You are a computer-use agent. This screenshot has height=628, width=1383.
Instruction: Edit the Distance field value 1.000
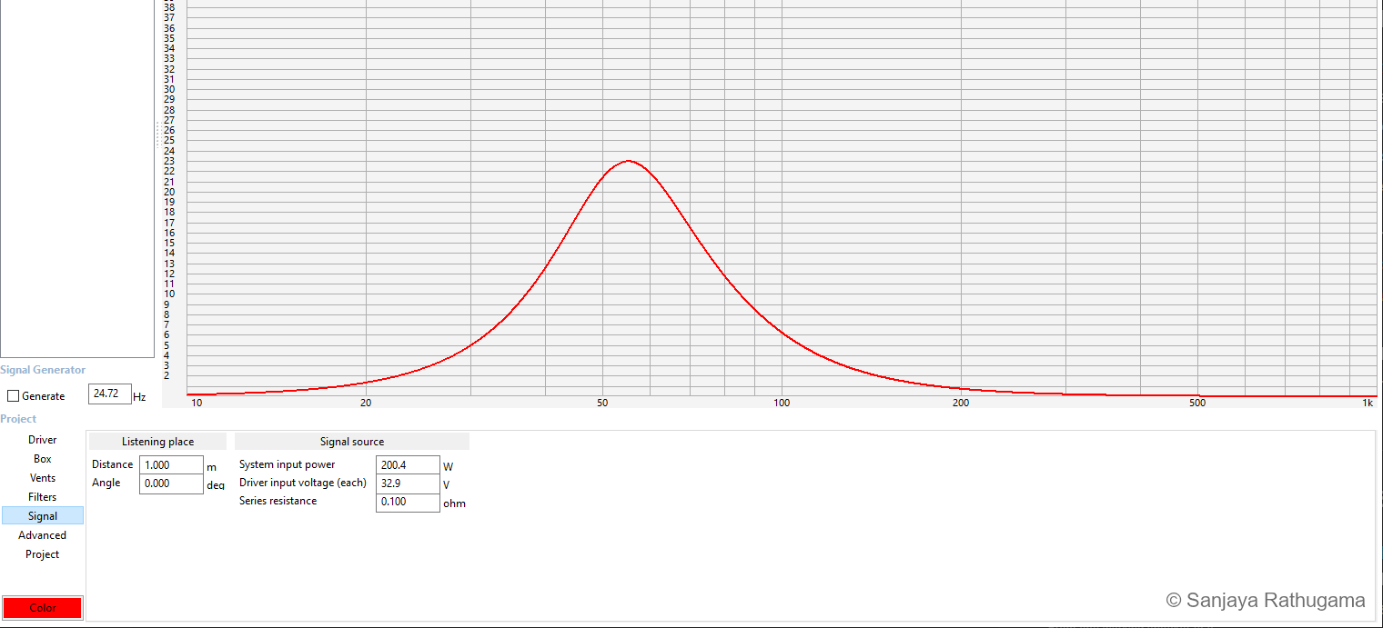171,464
